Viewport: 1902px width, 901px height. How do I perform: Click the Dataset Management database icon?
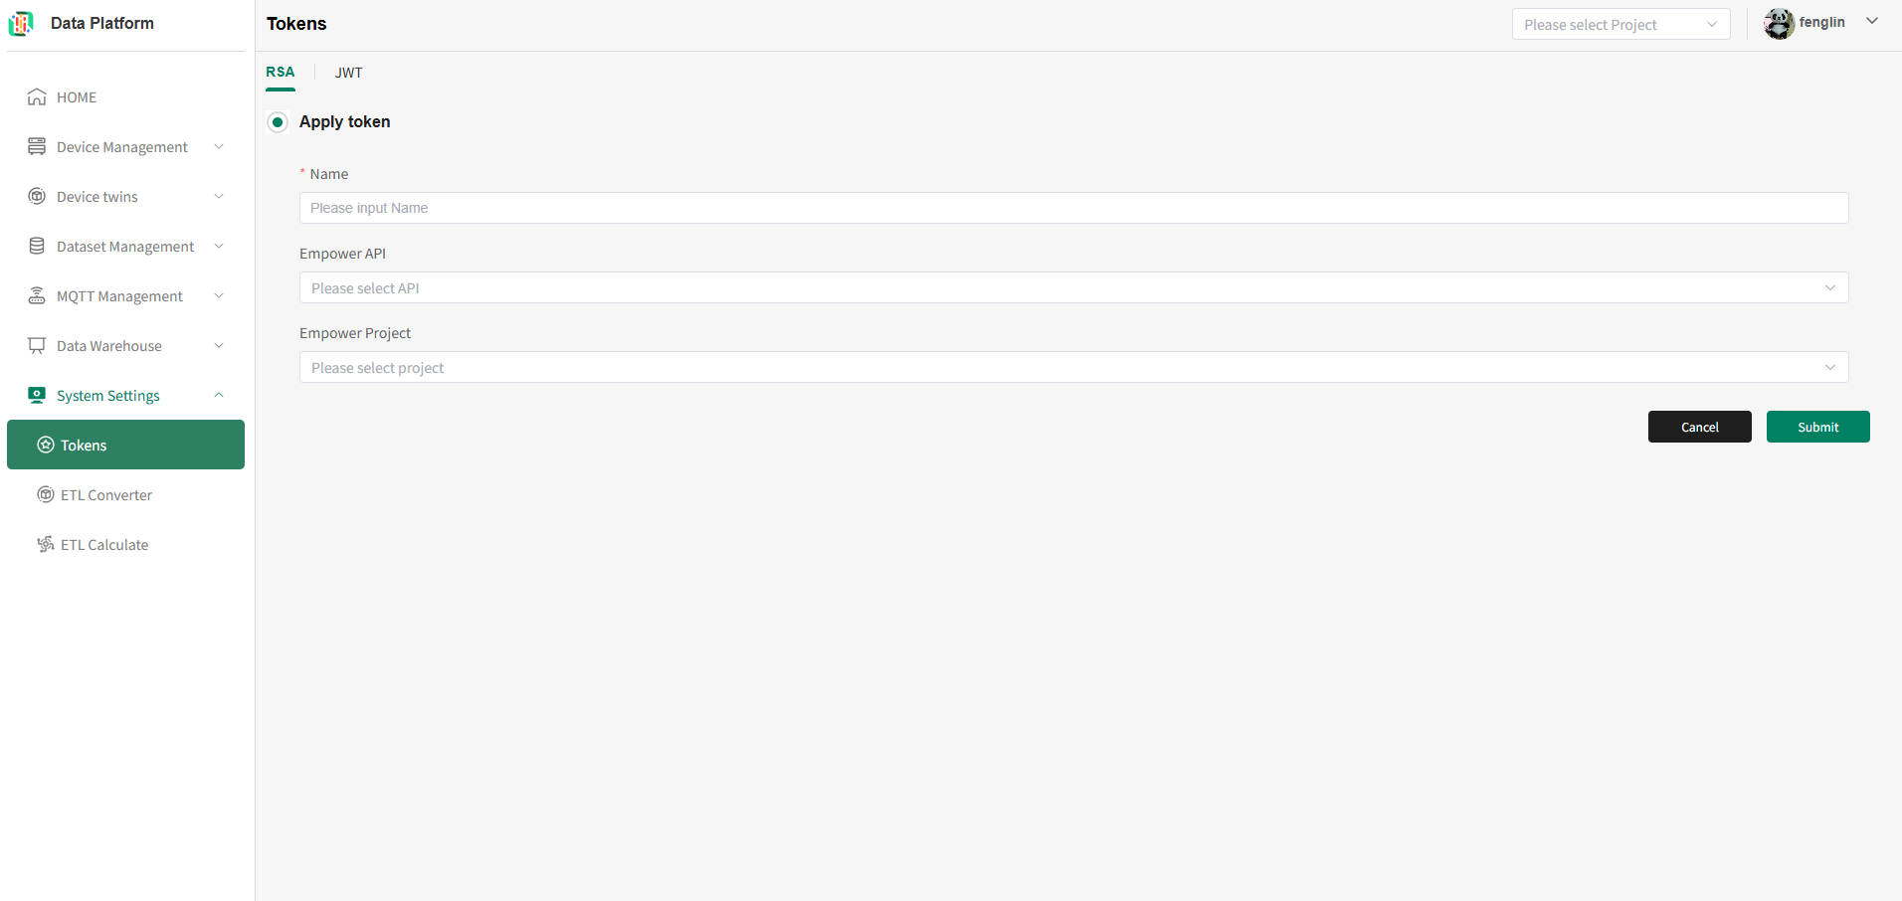[x=37, y=246]
